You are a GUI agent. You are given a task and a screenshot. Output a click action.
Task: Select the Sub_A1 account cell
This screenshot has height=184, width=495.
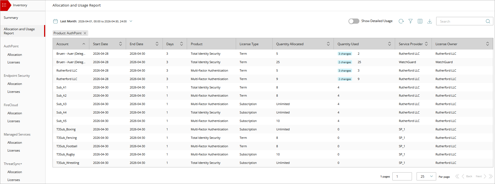coord(61,87)
